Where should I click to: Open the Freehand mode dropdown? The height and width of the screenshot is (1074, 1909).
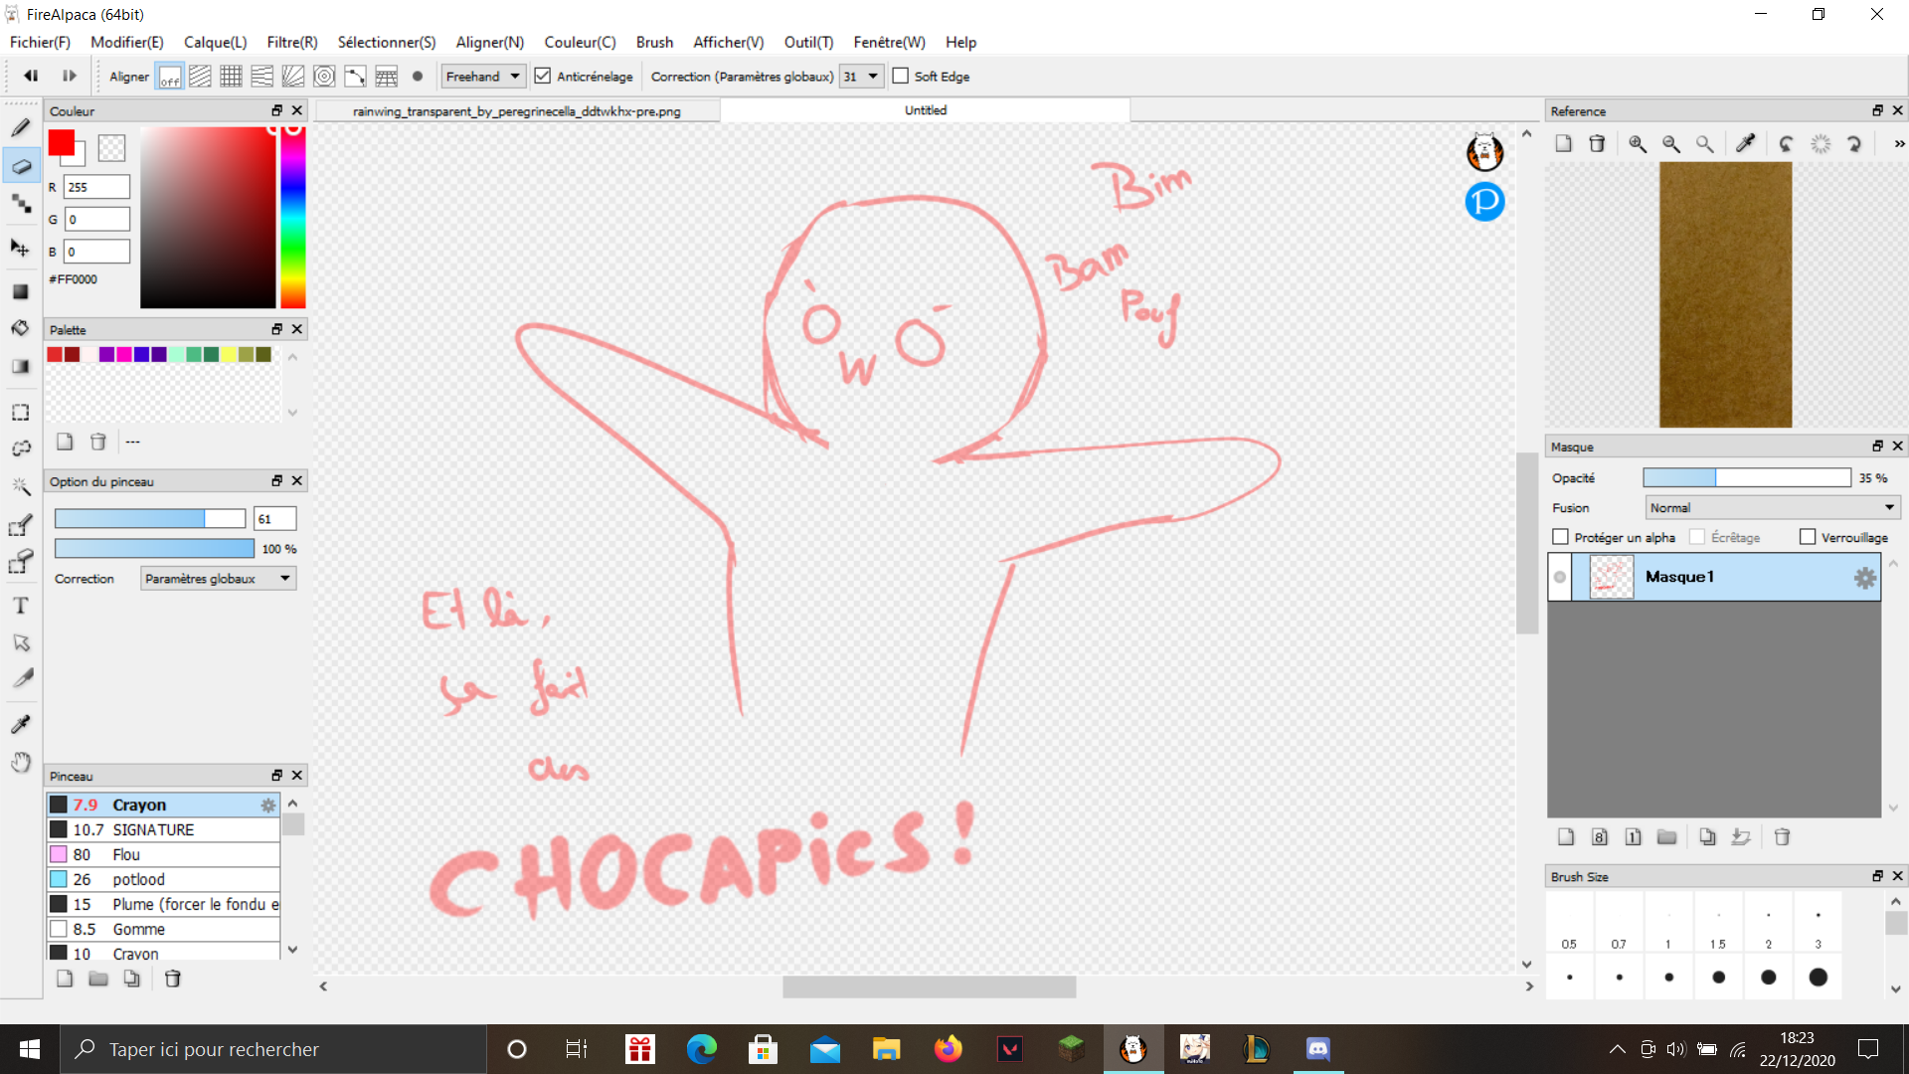coord(483,77)
